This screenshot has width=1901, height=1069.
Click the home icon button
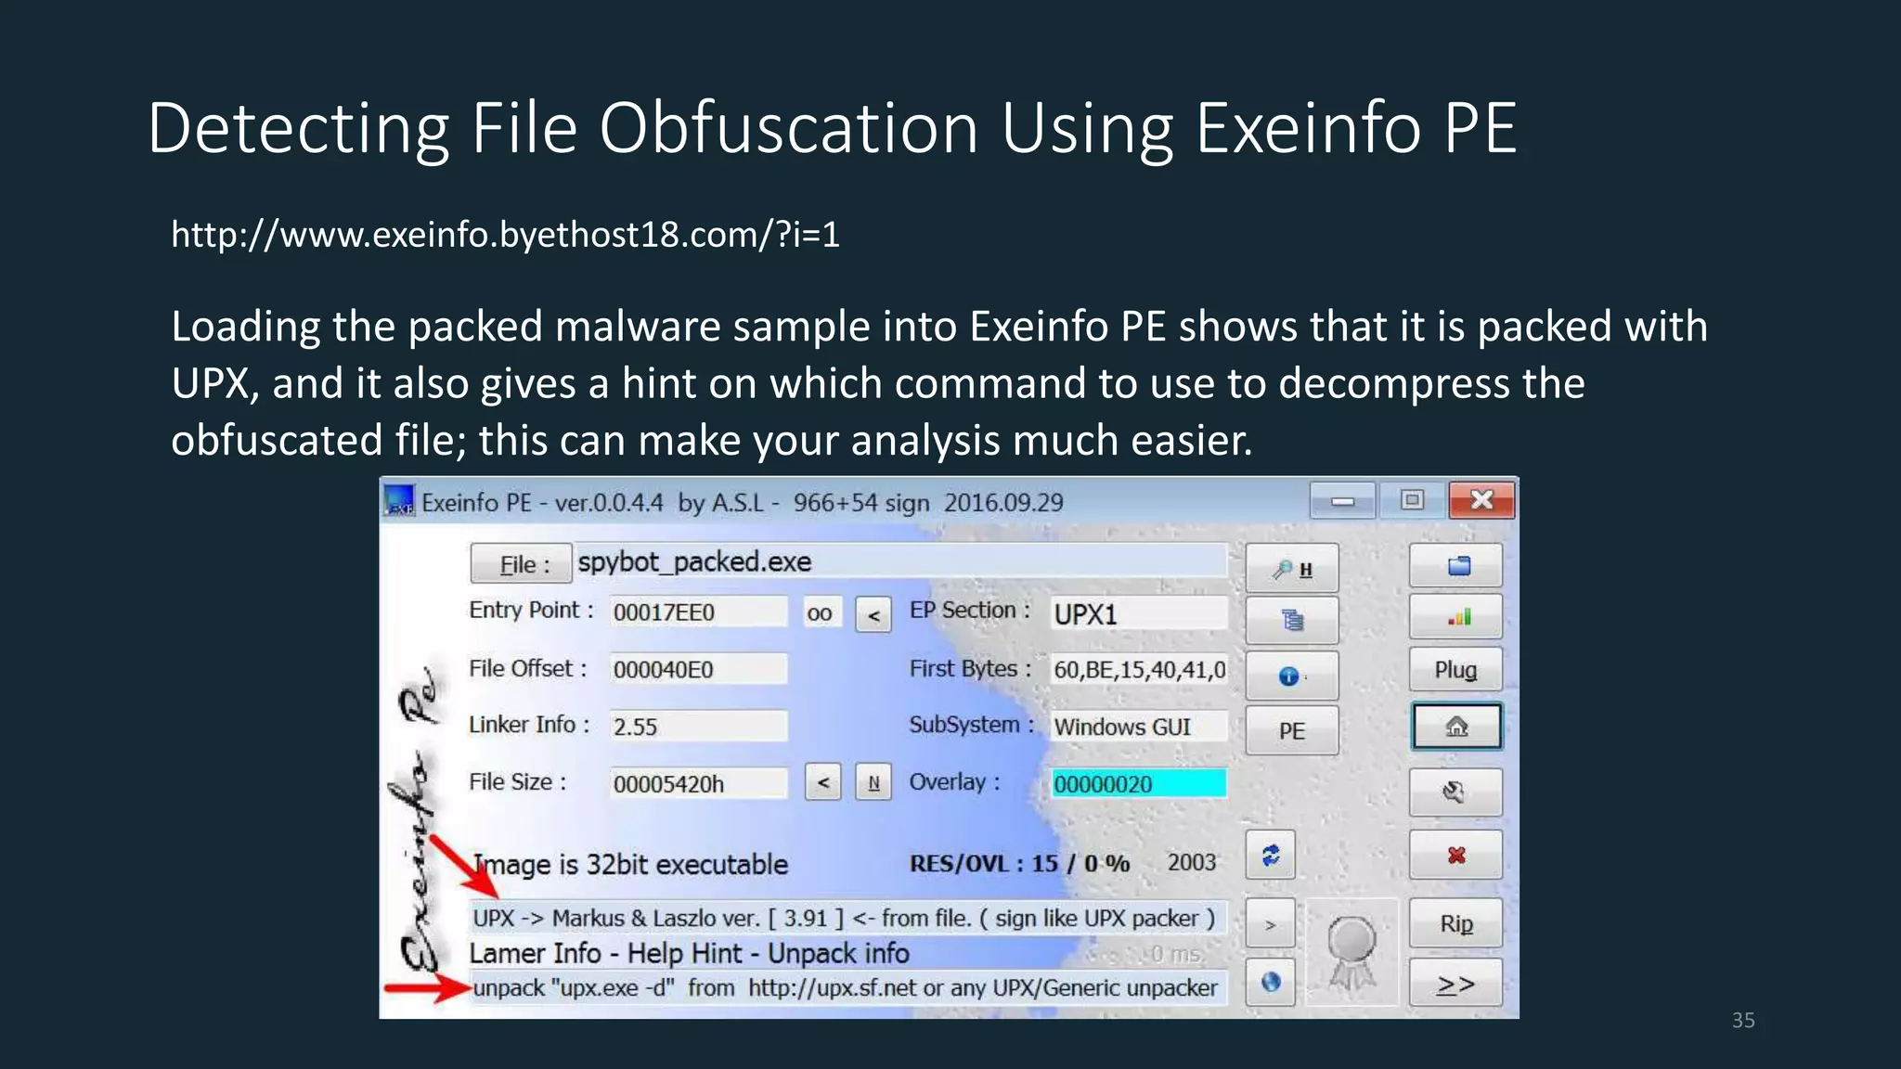[x=1455, y=727]
